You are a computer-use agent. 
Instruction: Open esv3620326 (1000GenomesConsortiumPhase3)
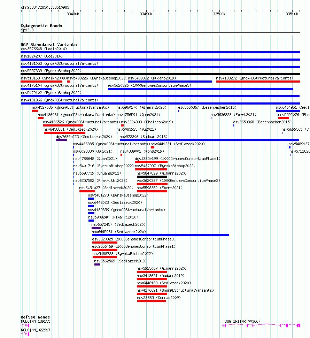(149, 86)
